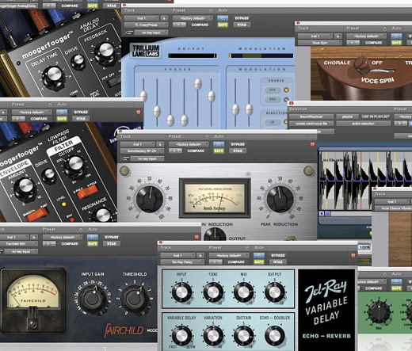This screenshot has height=351, width=412.
Task: Open RTAS format dropdown in Fairchild 660 window
Action: coord(112,244)
